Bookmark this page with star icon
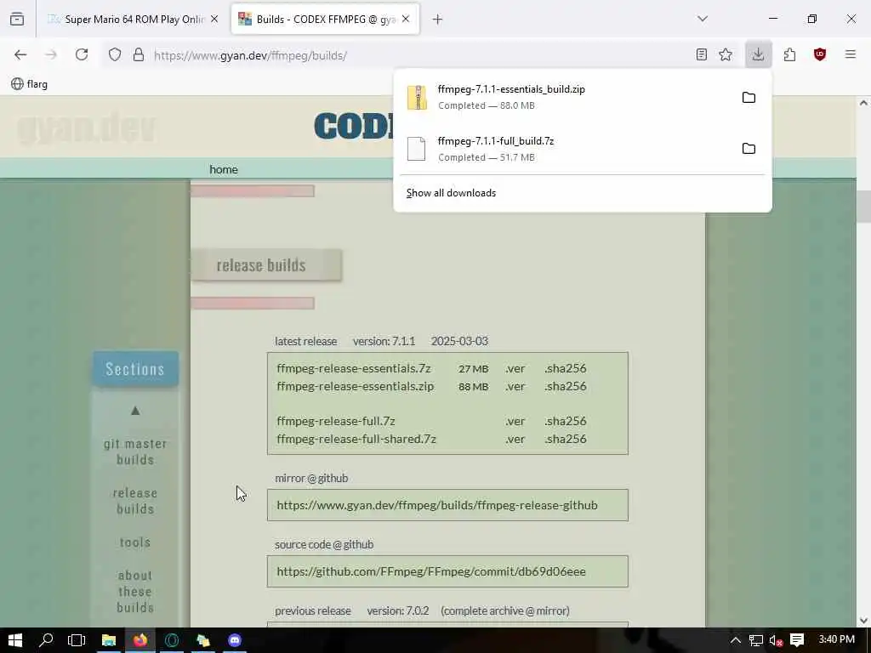871x653 pixels. (x=726, y=54)
